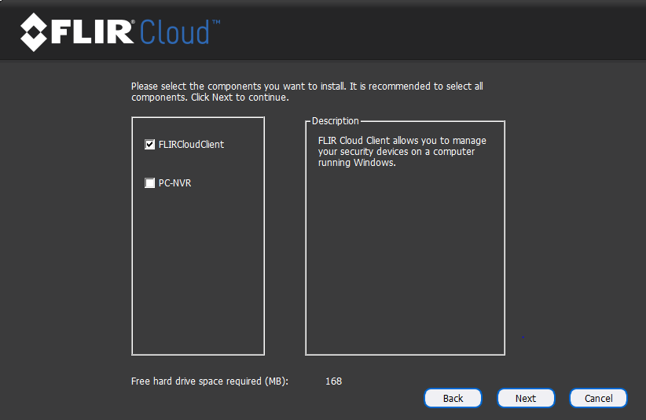Click the FLIR Cloud logo
Viewport: 646px width, 420px height.
(120, 32)
